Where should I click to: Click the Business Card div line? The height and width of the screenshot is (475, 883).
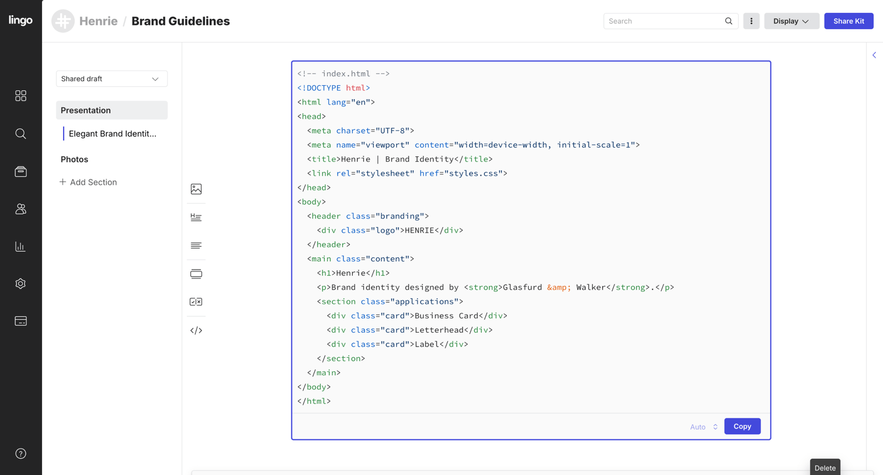(417, 316)
